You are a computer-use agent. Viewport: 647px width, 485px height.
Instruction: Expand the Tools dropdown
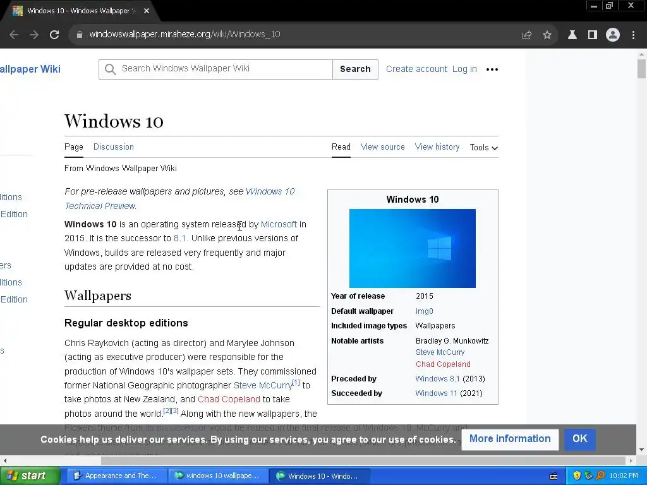[x=483, y=147]
